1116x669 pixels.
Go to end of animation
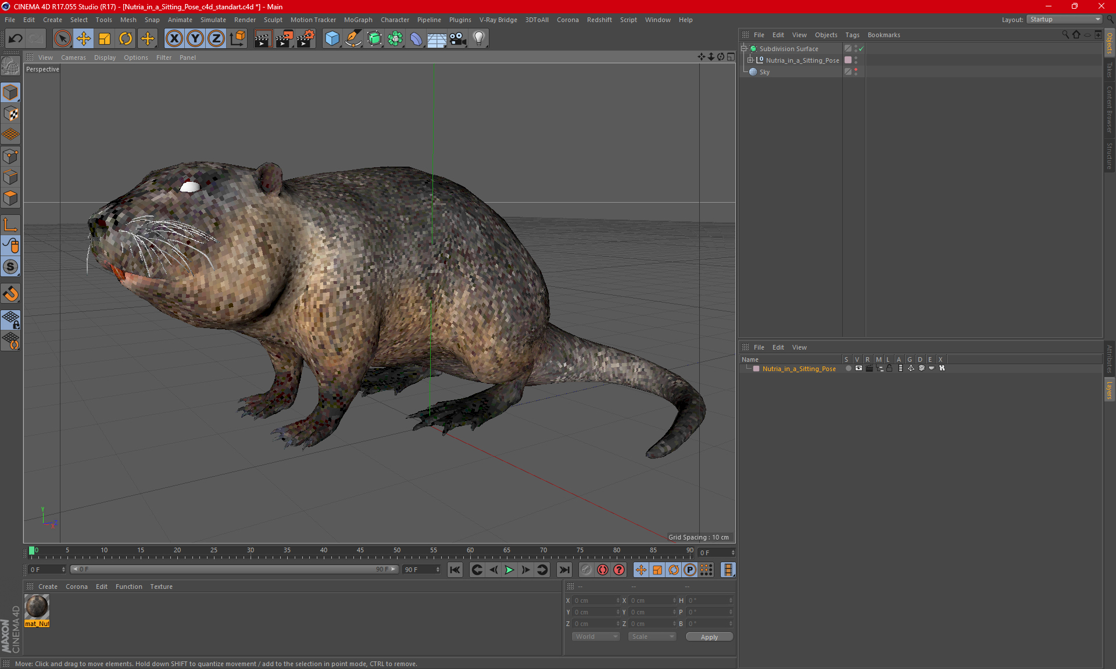(x=564, y=570)
